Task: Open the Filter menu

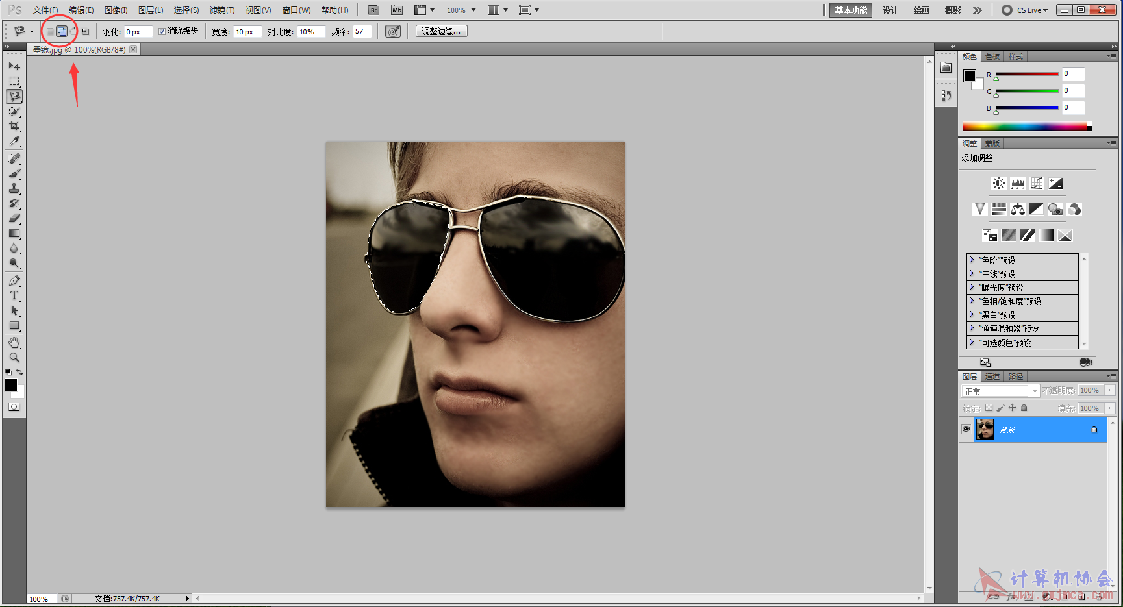Action: (222, 10)
